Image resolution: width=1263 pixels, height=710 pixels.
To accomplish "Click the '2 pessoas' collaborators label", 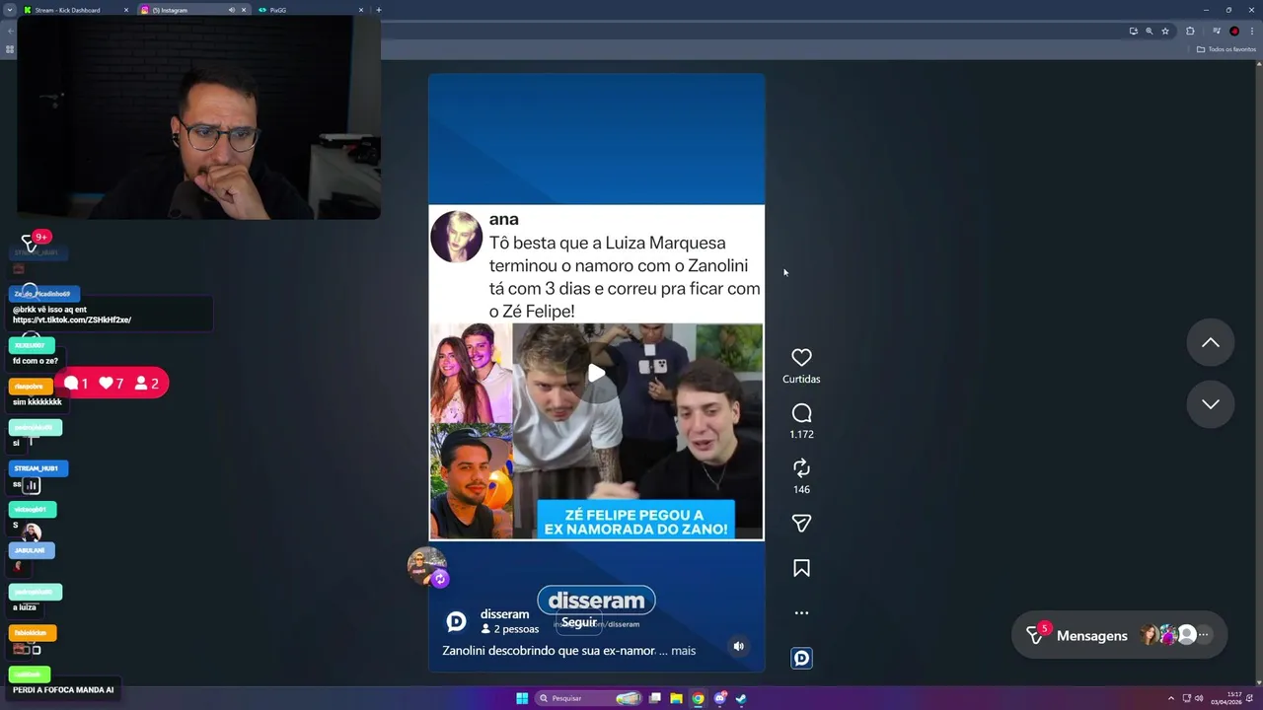I will [510, 629].
